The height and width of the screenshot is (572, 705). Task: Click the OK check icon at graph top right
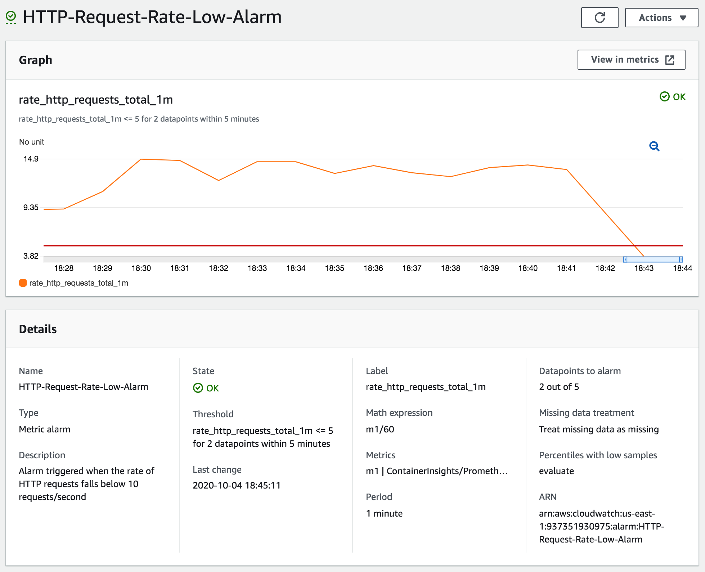click(664, 96)
